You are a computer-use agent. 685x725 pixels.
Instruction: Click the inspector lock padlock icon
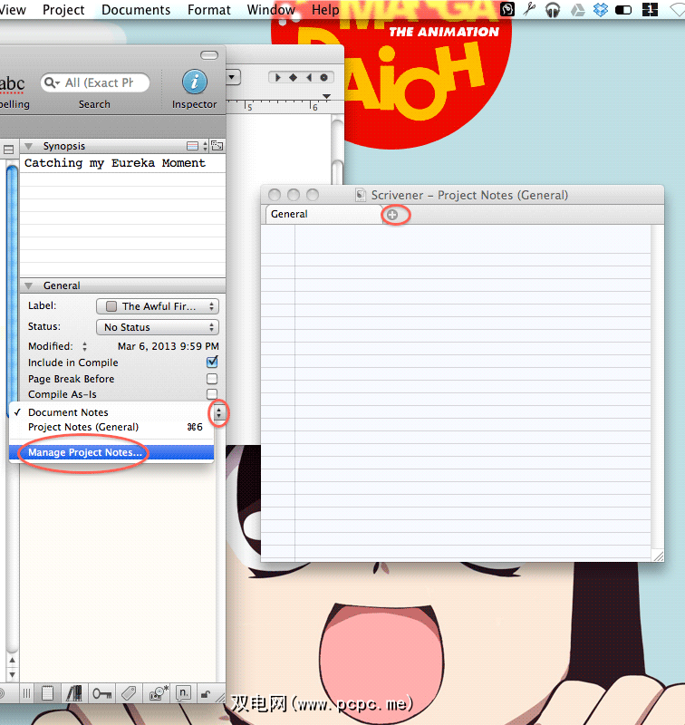coord(205,693)
